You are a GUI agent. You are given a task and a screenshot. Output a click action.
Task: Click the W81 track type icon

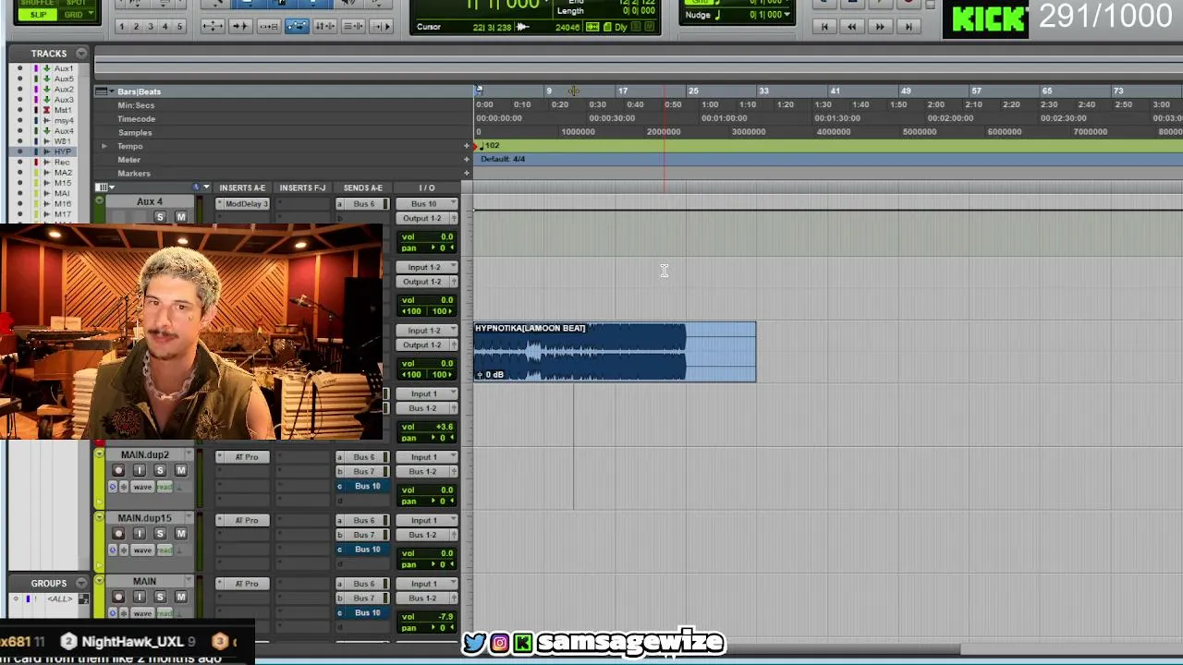pyautogui.click(x=46, y=141)
